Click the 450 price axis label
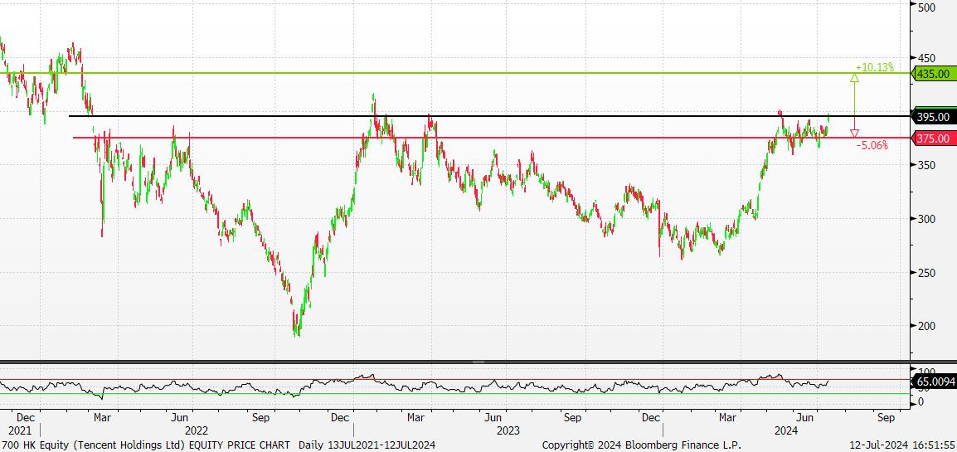Screen dimensions: 957x452 point(926,59)
